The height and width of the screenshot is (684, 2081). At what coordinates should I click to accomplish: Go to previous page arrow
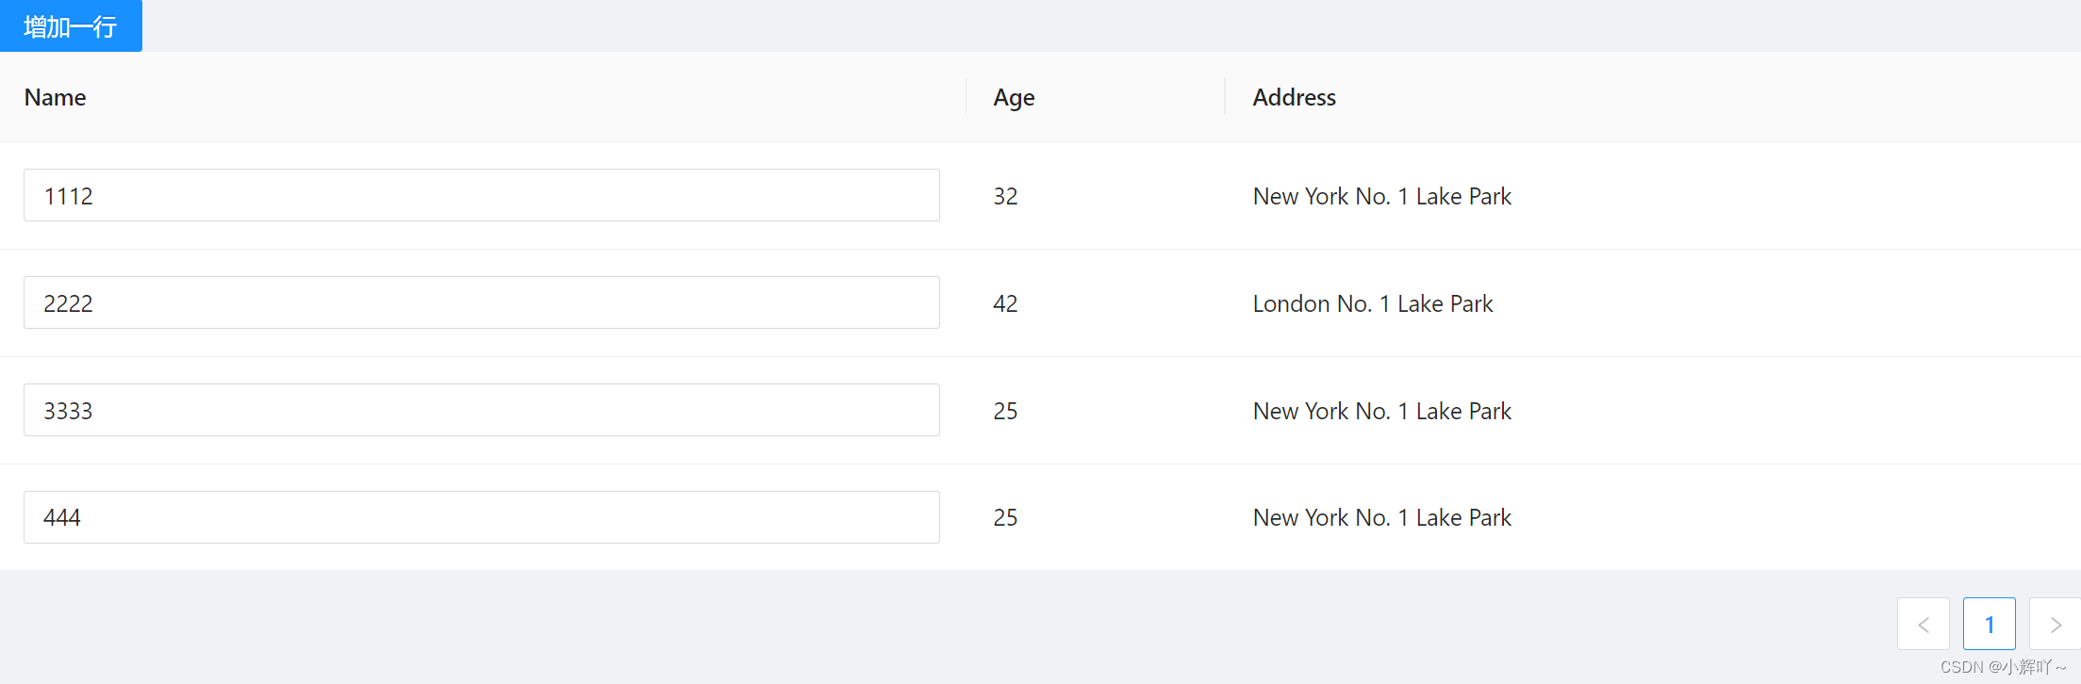(x=1923, y=624)
